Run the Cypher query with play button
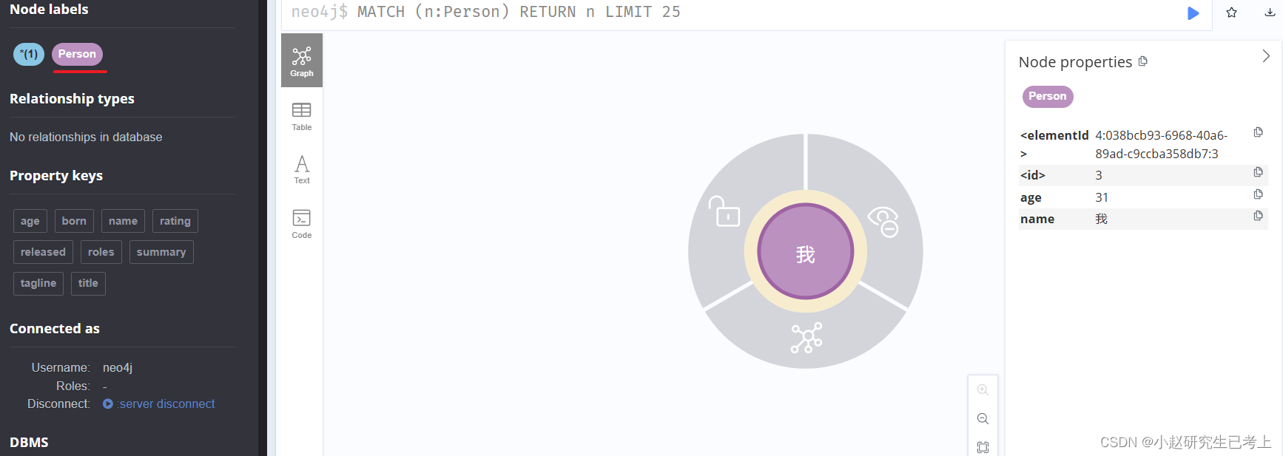Screen dimensions: 1283x456 coord(1193,13)
